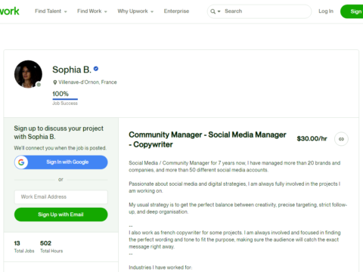Screen dimensions: 363x272
Task: Copy profile link via chain icon
Action: (341, 139)
